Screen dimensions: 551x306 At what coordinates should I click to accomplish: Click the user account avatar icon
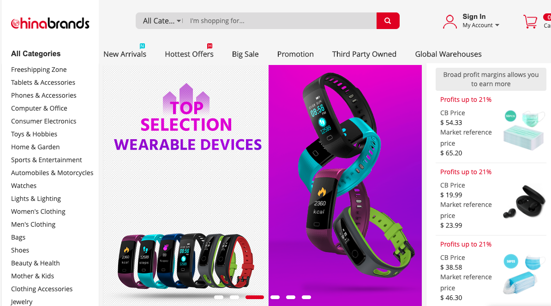(450, 21)
